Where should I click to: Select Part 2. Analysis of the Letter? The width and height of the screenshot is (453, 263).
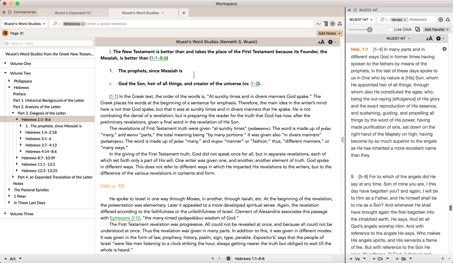[x=37, y=107]
